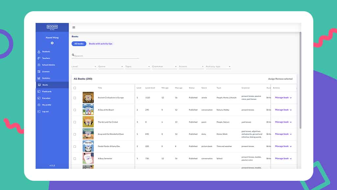Click the 'All Books (293)' heading

(x=83, y=79)
